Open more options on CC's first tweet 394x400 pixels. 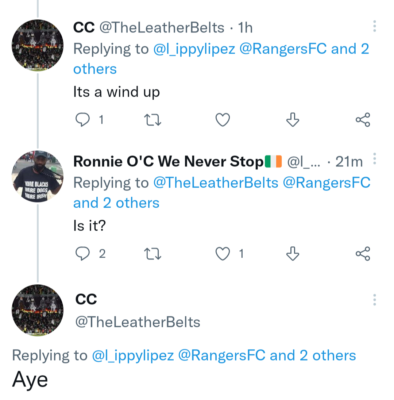374,26
